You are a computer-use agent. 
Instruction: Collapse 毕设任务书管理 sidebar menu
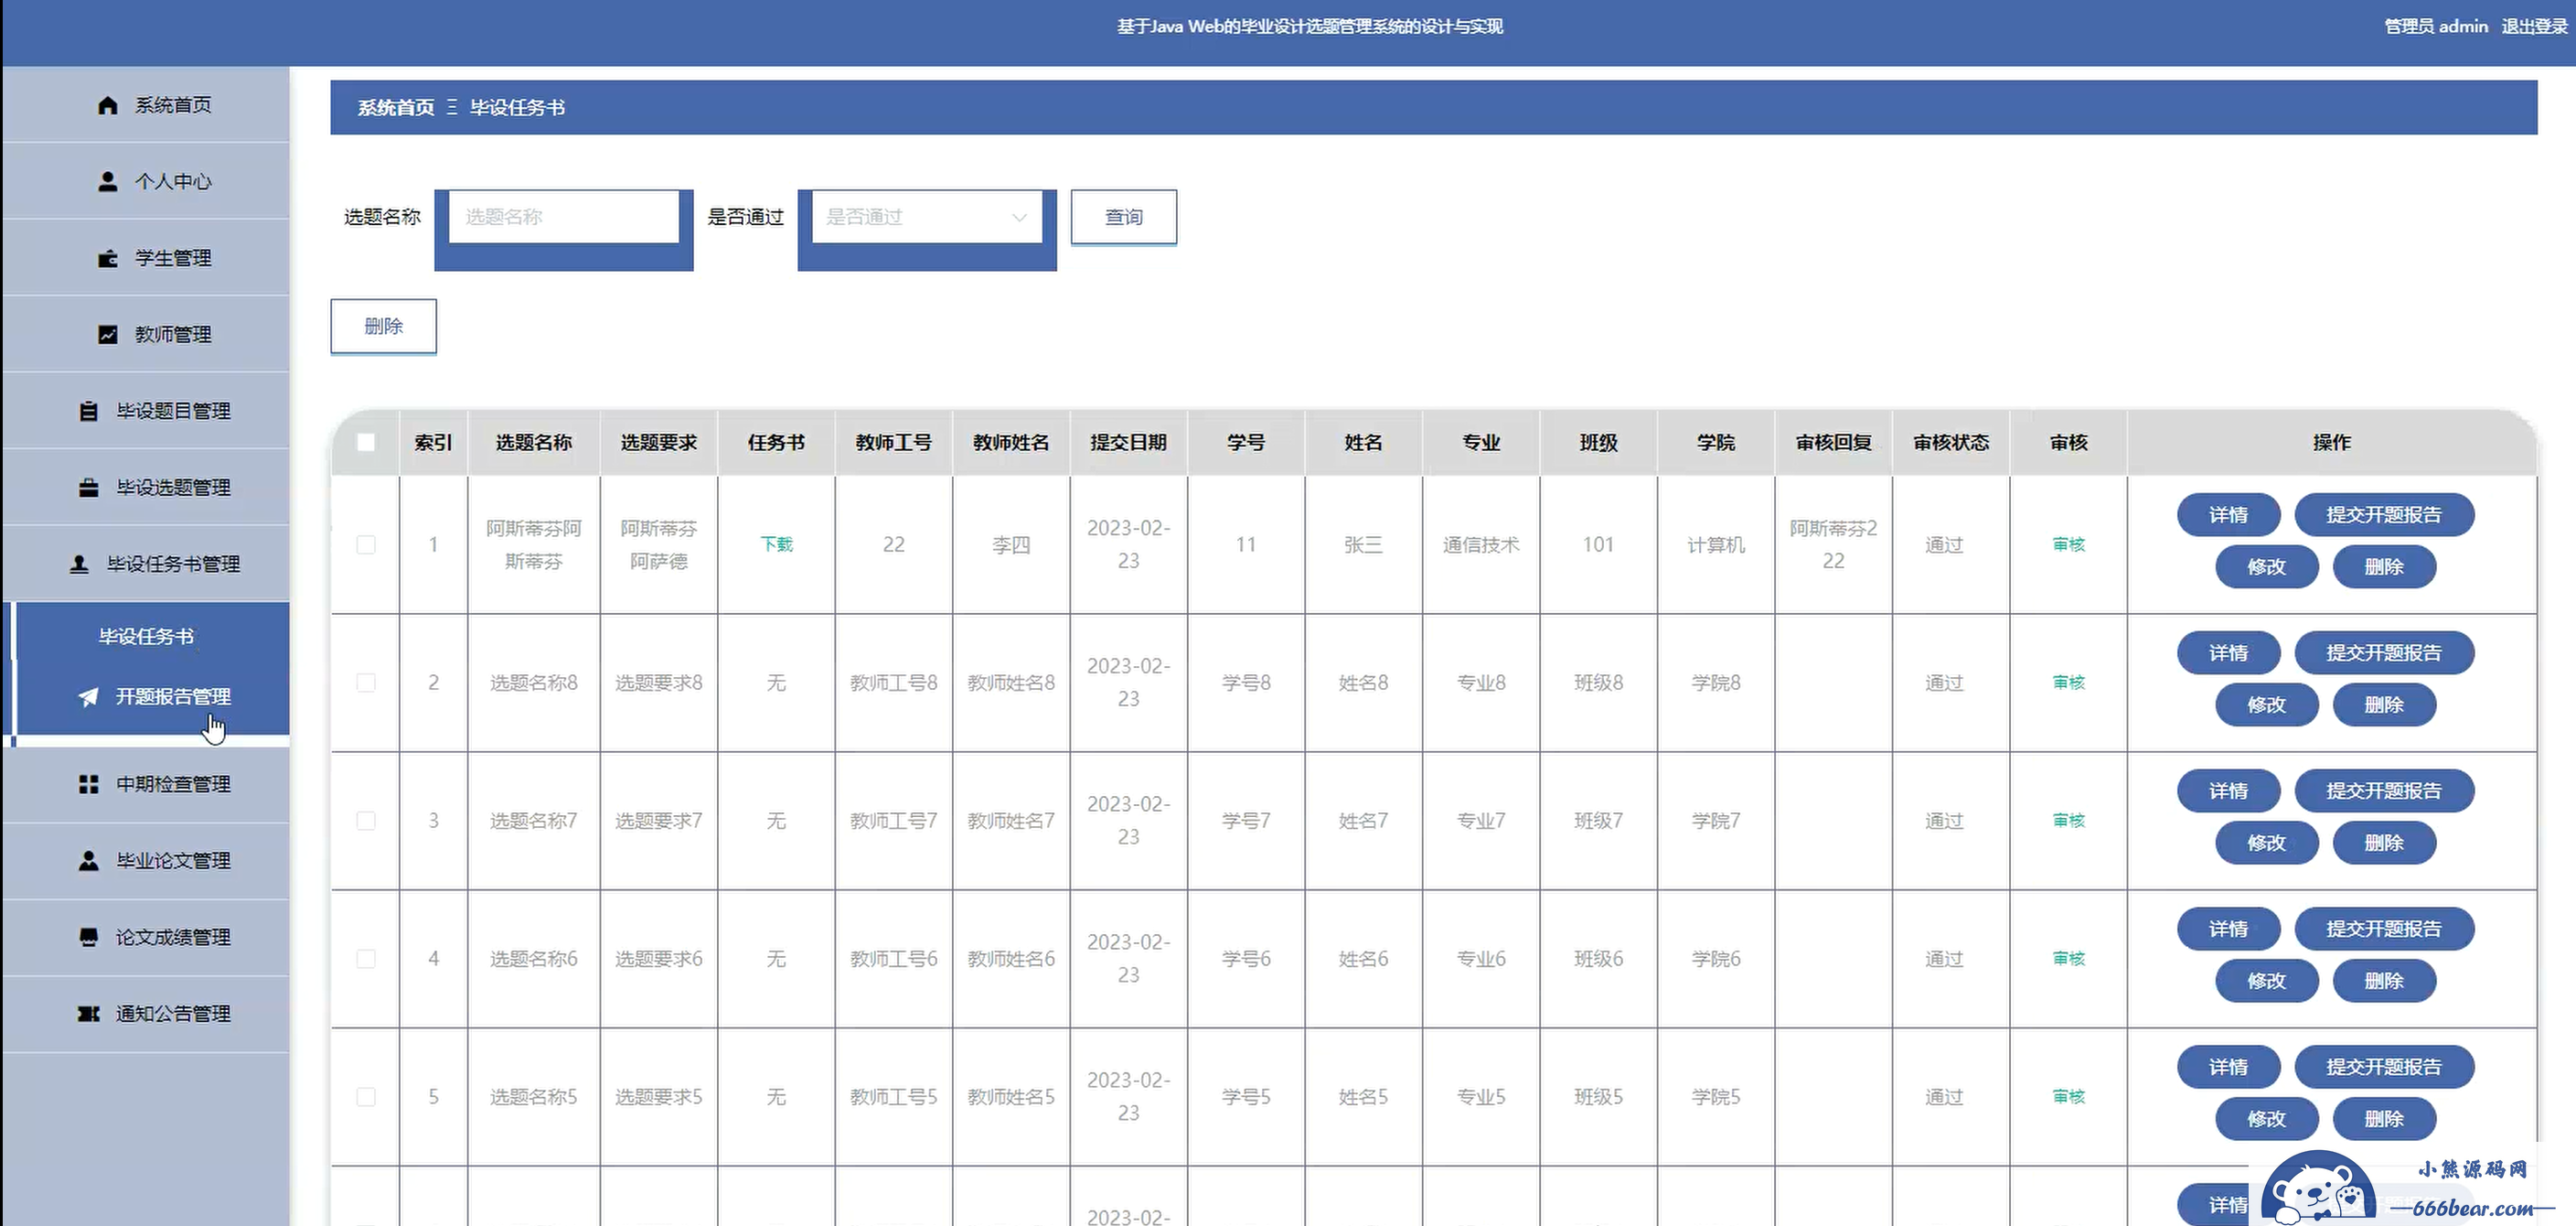tap(146, 565)
